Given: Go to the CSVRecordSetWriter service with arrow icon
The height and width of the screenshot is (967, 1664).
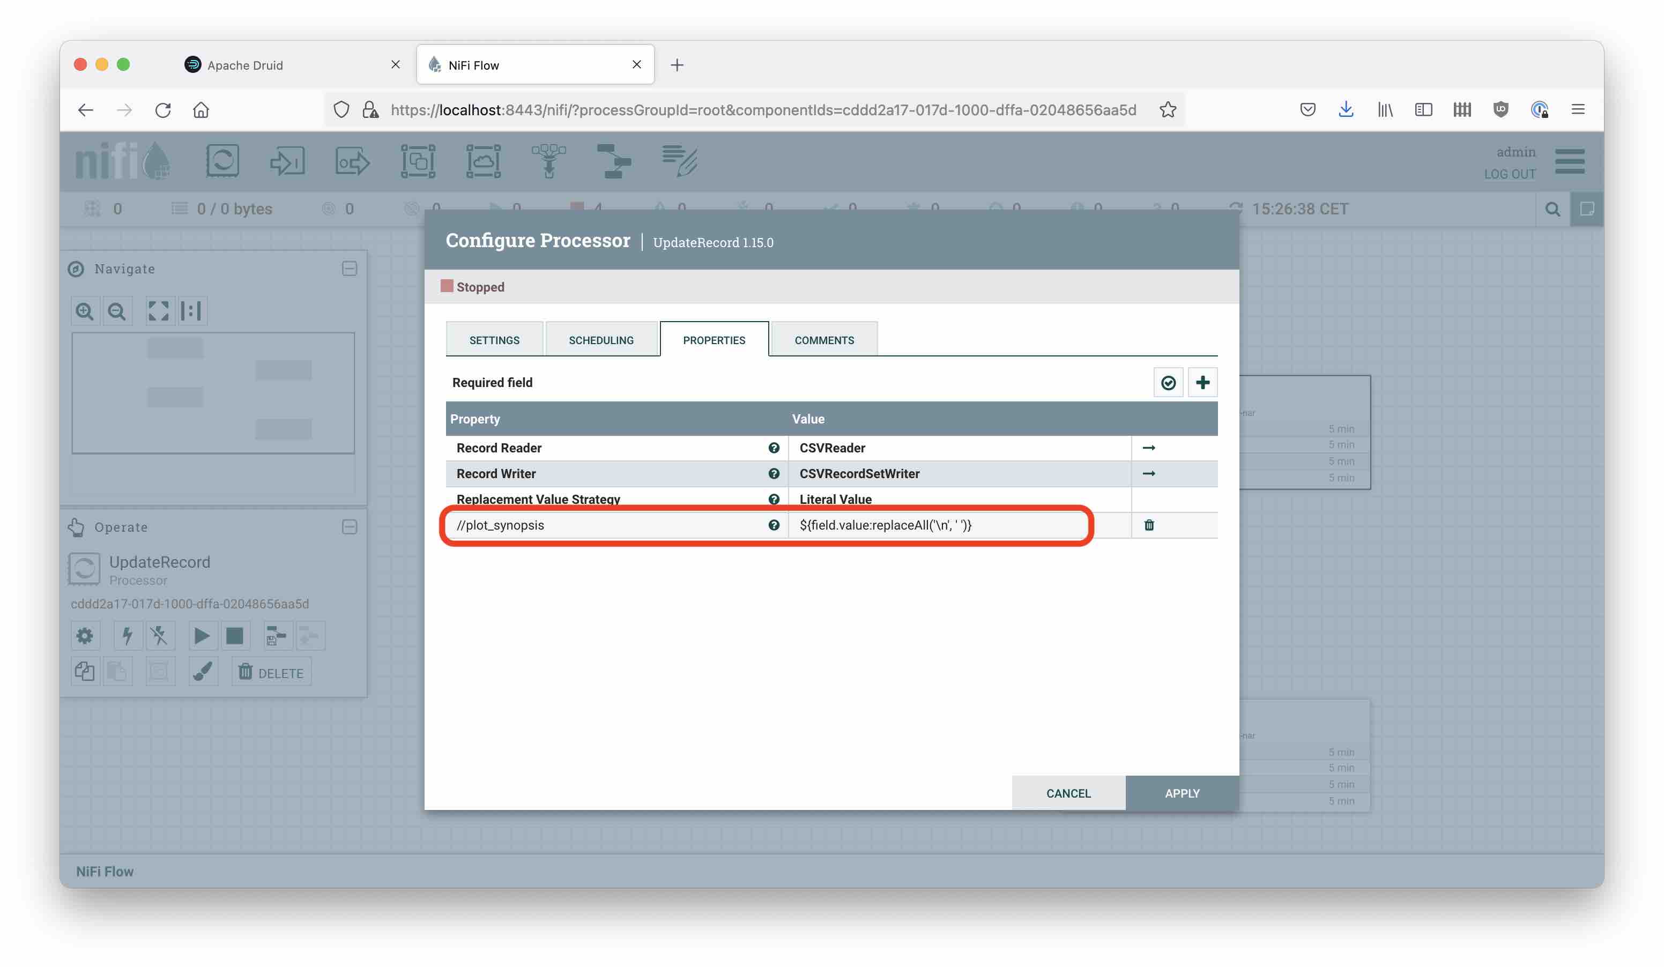Looking at the screenshot, I should tap(1148, 474).
